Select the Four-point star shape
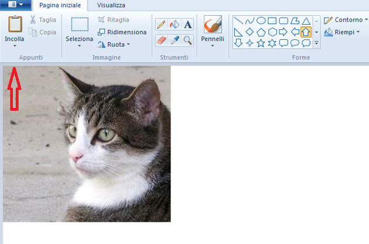Image resolution: width=369 pixels, height=244 pixels. pos(250,43)
